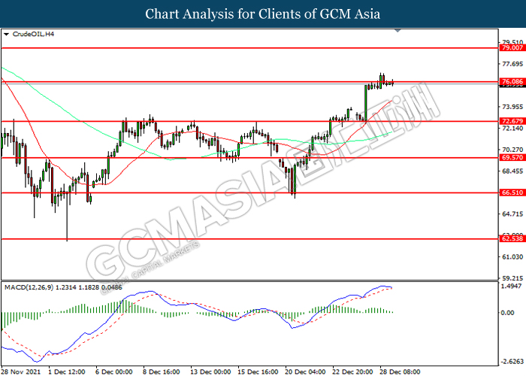Select the 69.570 price level label
526x376 pixels.
512,157
